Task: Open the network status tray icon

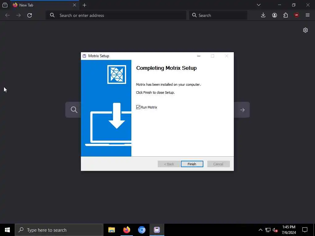Action: 268,230
